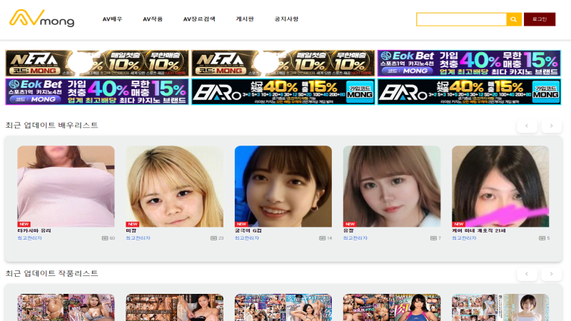Click the NEW badge on the 미캠 card
The width and height of the screenshot is (571, 321).
click(x=132, y=224)
